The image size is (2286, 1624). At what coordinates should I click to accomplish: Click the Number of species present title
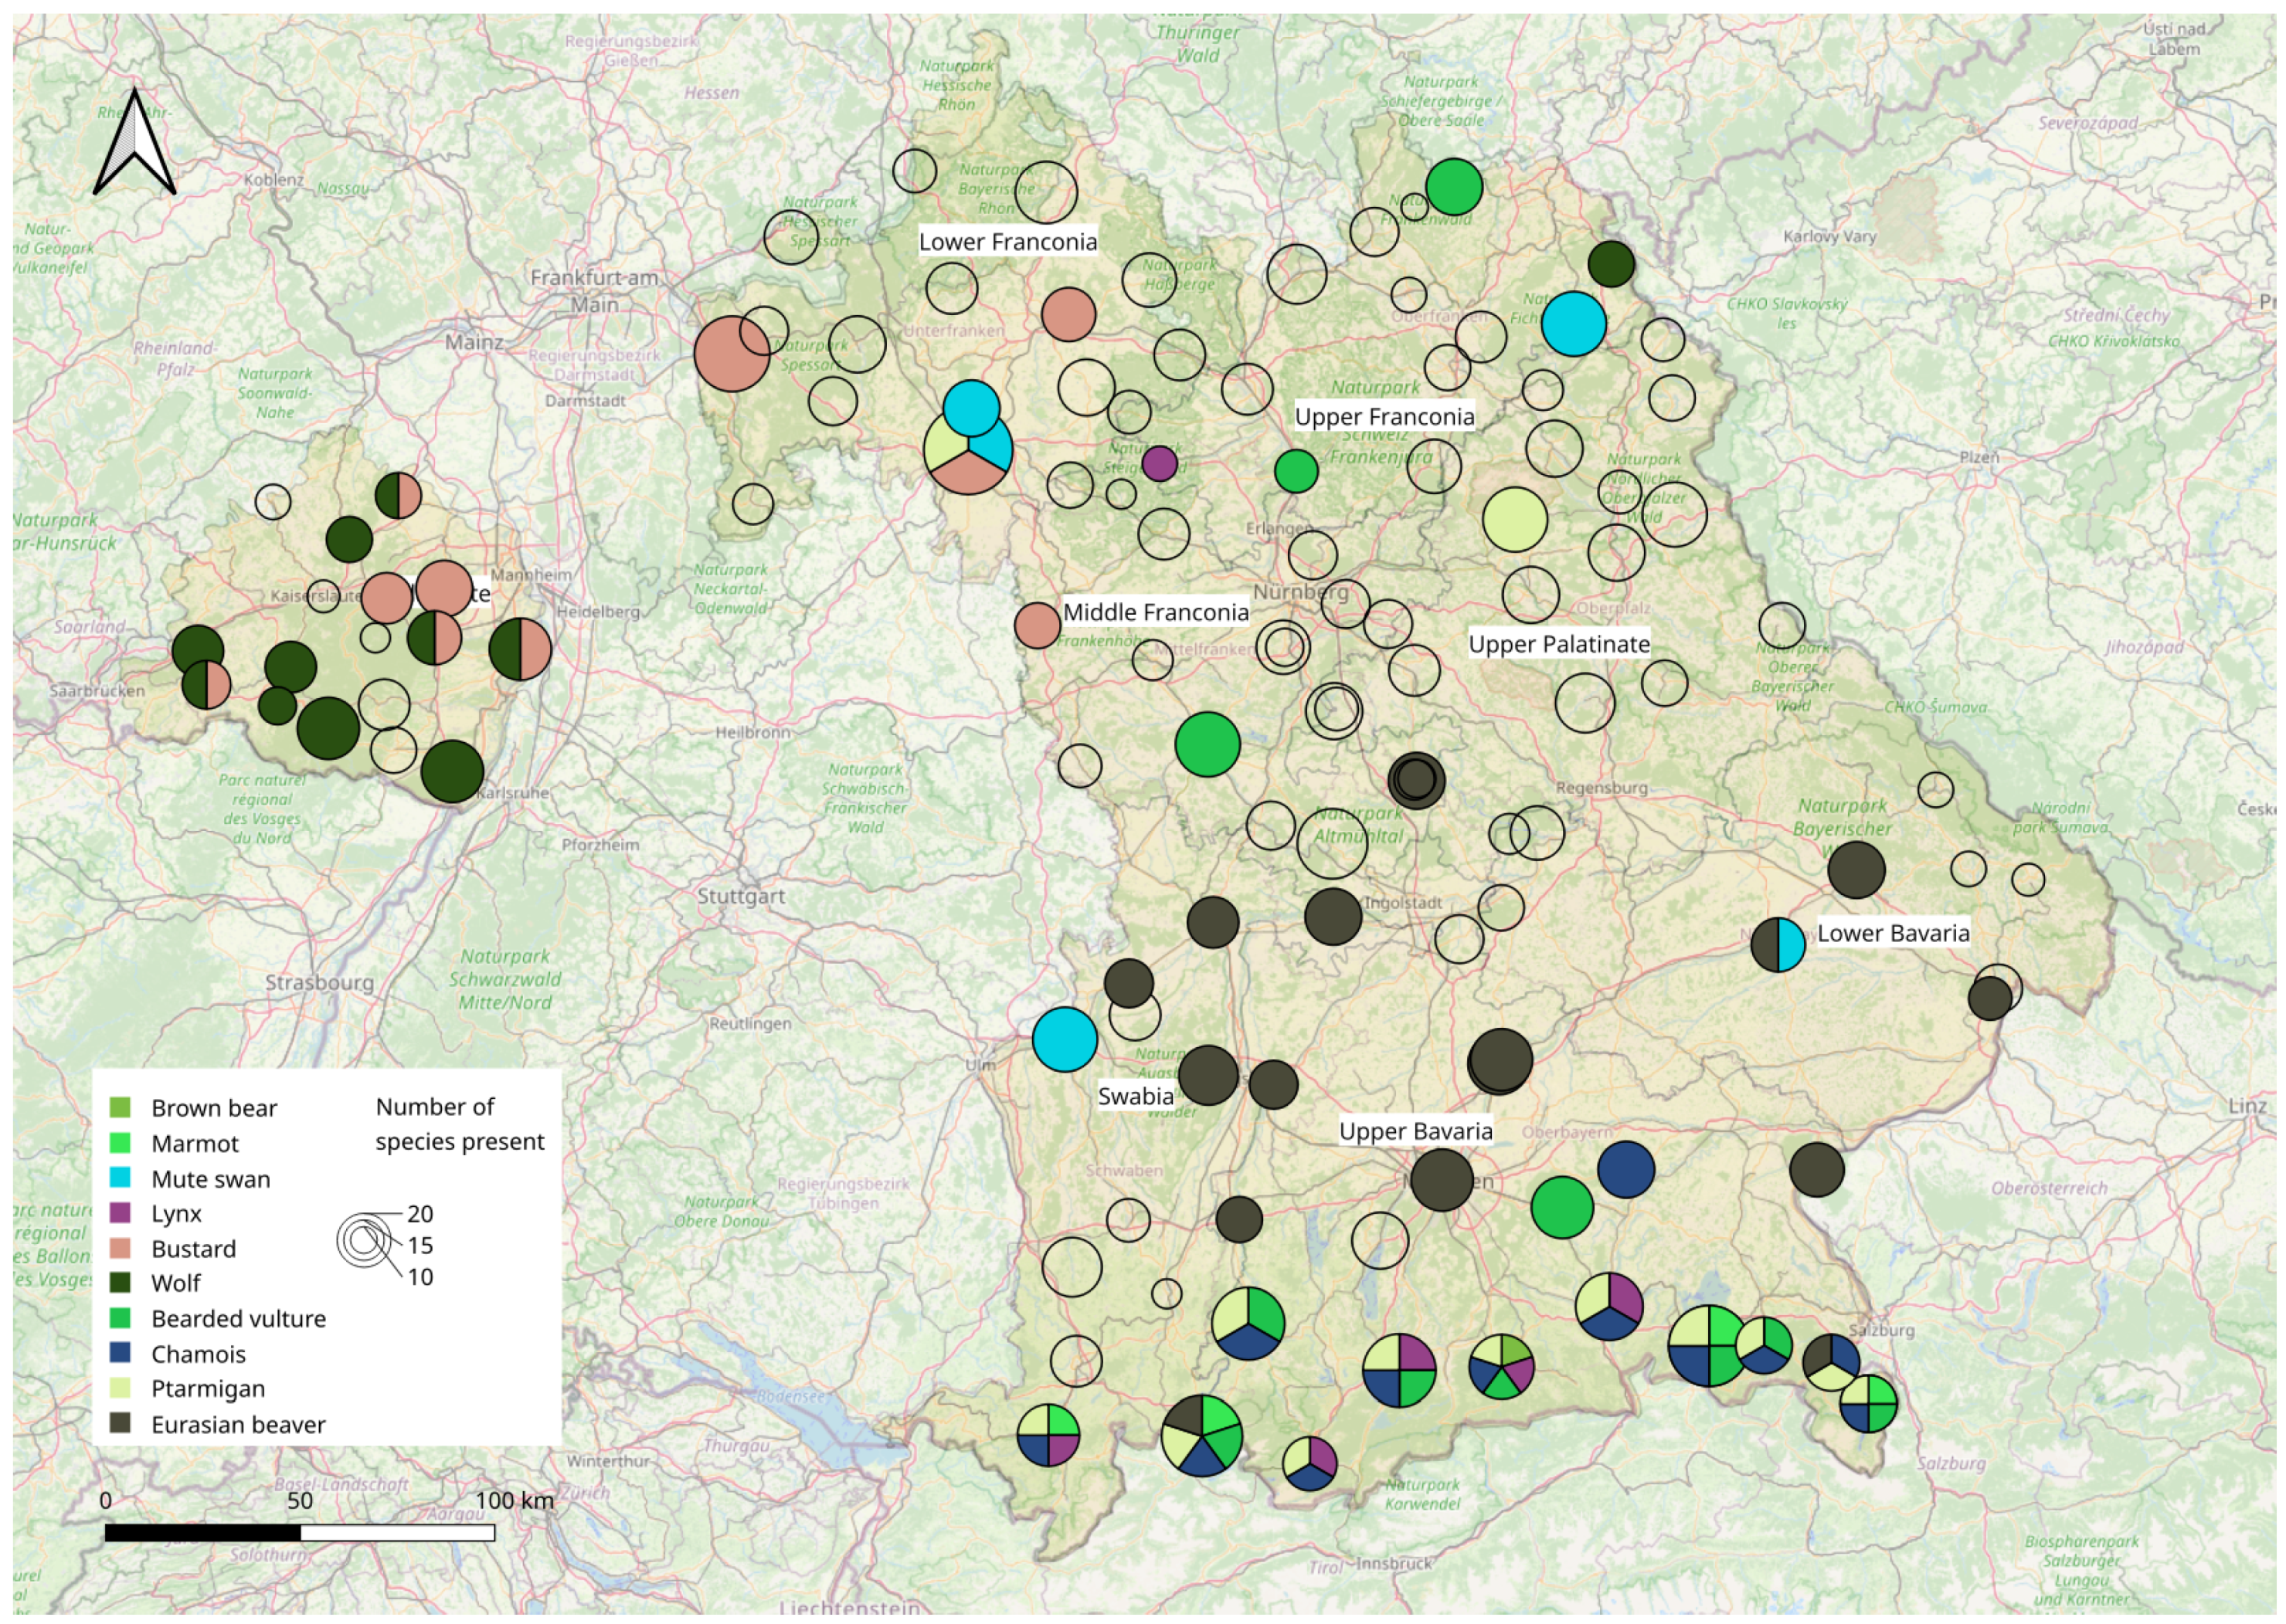pos(459,1124)
